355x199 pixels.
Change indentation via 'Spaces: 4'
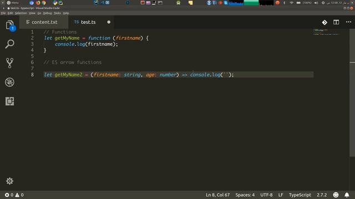(245, 195)
